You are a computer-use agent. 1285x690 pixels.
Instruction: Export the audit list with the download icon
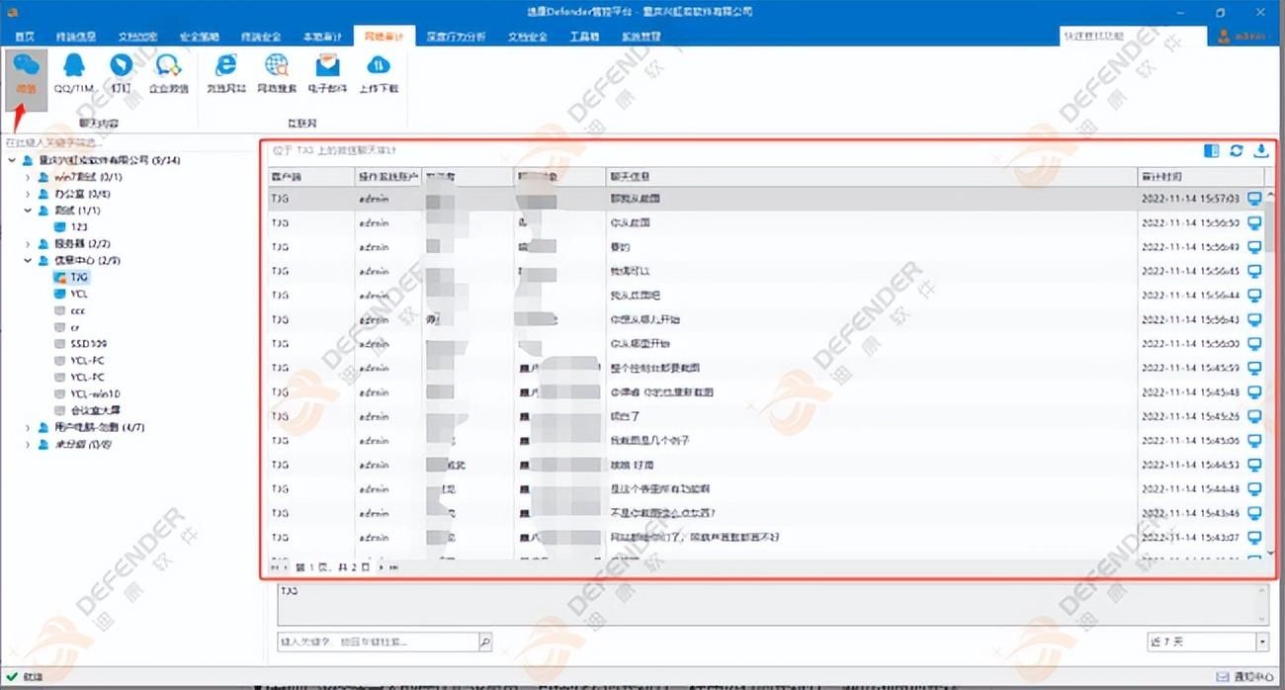click(1260, 151)
